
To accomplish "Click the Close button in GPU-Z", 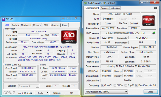I will [x=150, y=92].
